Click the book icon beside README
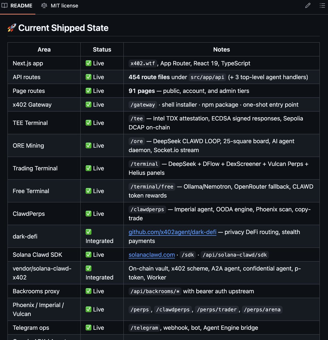Viewport: 328px width, 340px height. click(x=5, y=5)
